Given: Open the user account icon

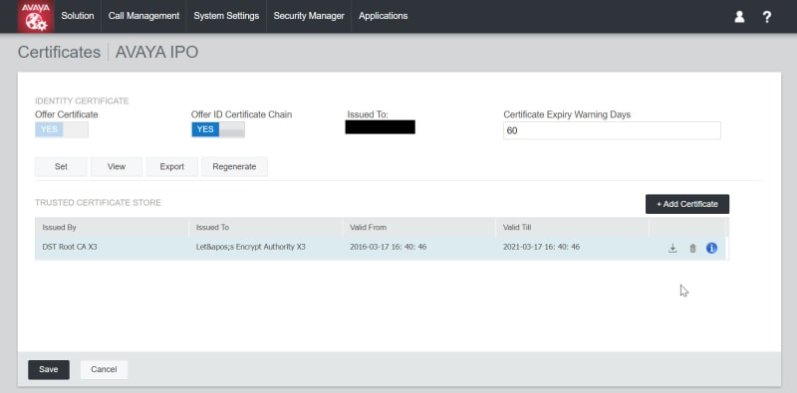Looking at the screenshot, I should tap(739, 17).
